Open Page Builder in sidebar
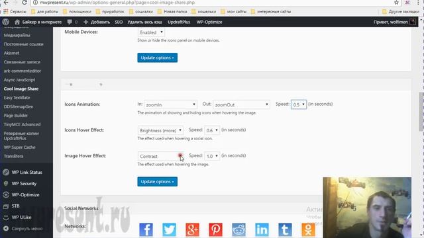Screen dimensions: 424x238 tap(16, 115)
